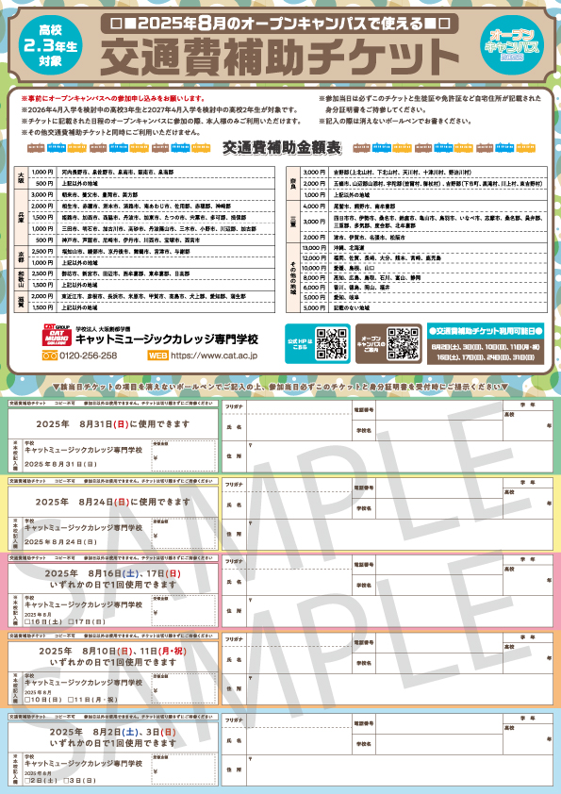Viewport: 561px width, 794px height.
Task: Click the red 事前にオープンキャンパスへの参加申し込み notice
Action: 113,98
